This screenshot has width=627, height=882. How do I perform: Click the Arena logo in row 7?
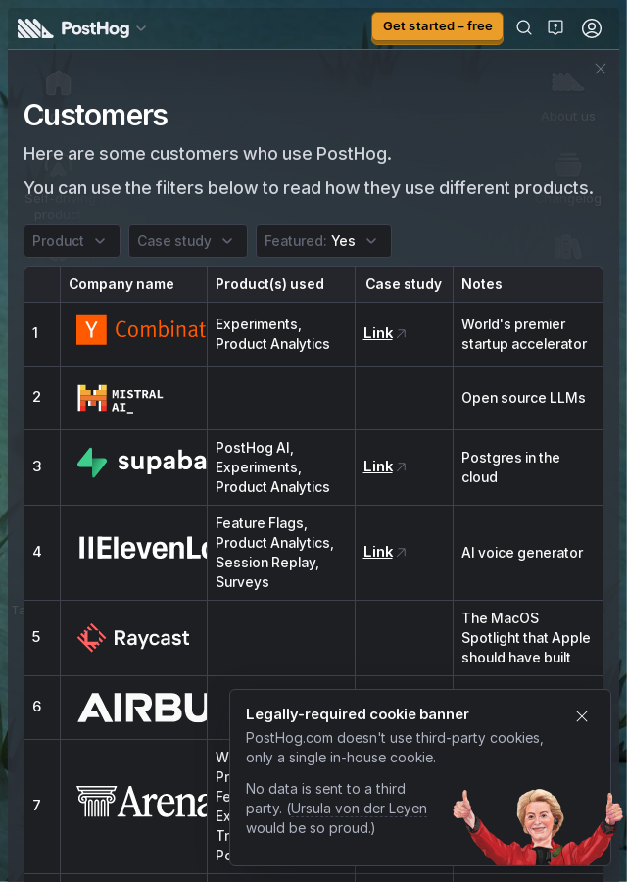coord(142,802)
